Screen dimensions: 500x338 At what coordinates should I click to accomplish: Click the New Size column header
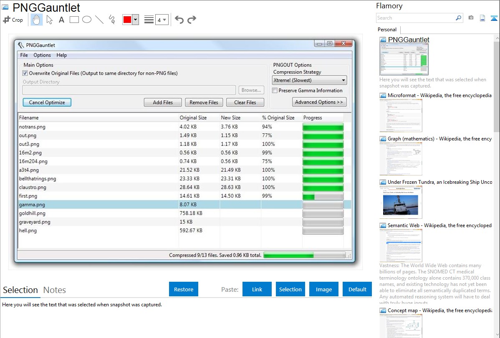tap(240, 118)
